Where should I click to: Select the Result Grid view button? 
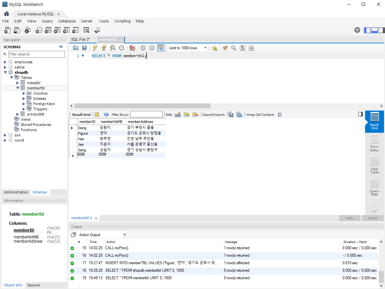375,121
